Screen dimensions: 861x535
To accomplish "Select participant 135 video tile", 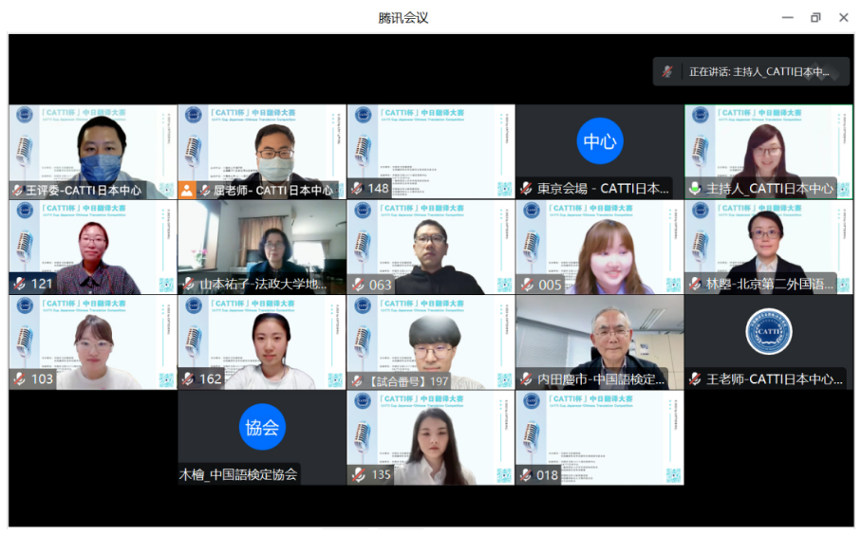I will click(x=431, y=438).
